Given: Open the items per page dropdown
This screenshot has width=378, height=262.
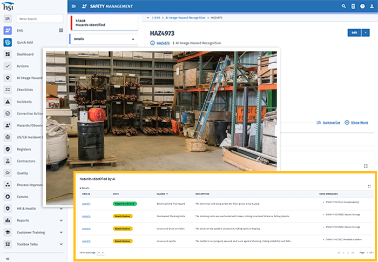Looking at the screenshot, I should 100,252.
